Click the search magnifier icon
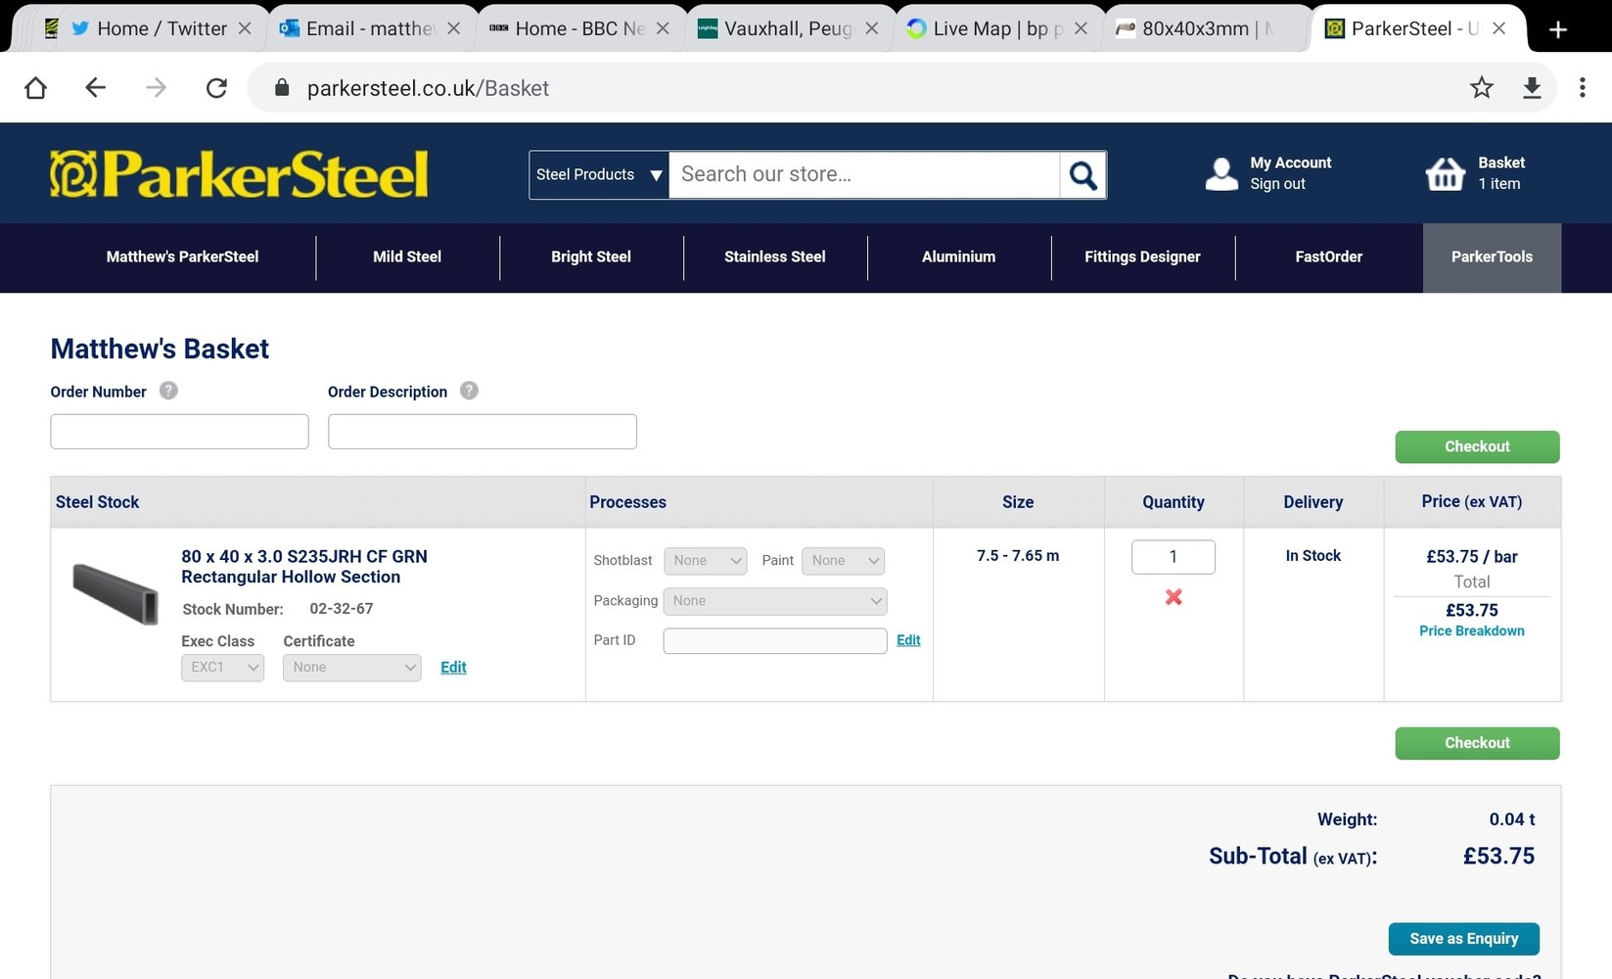 (x=1082, y=175)
